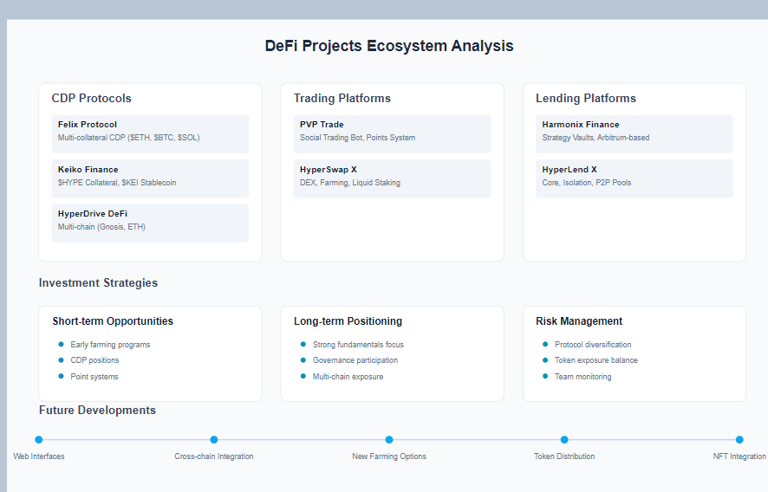Click the New Farming Options label
The image size is (768, 492).
(389, 456)
